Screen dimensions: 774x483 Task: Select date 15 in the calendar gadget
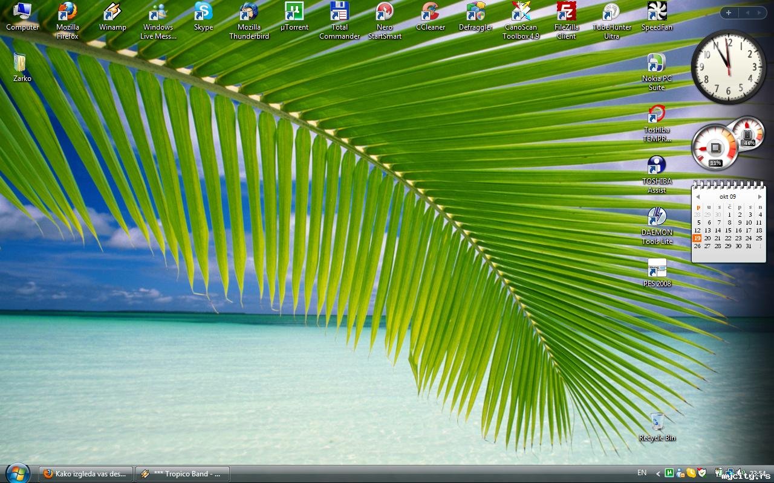pos(728,230)
